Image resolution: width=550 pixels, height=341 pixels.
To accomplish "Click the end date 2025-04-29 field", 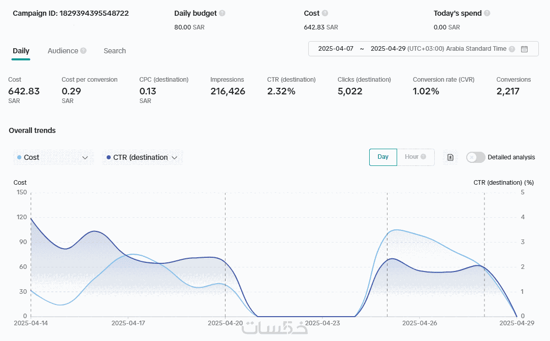I will 389,49.
